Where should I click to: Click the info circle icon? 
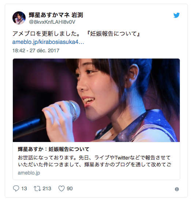point(177,189)
